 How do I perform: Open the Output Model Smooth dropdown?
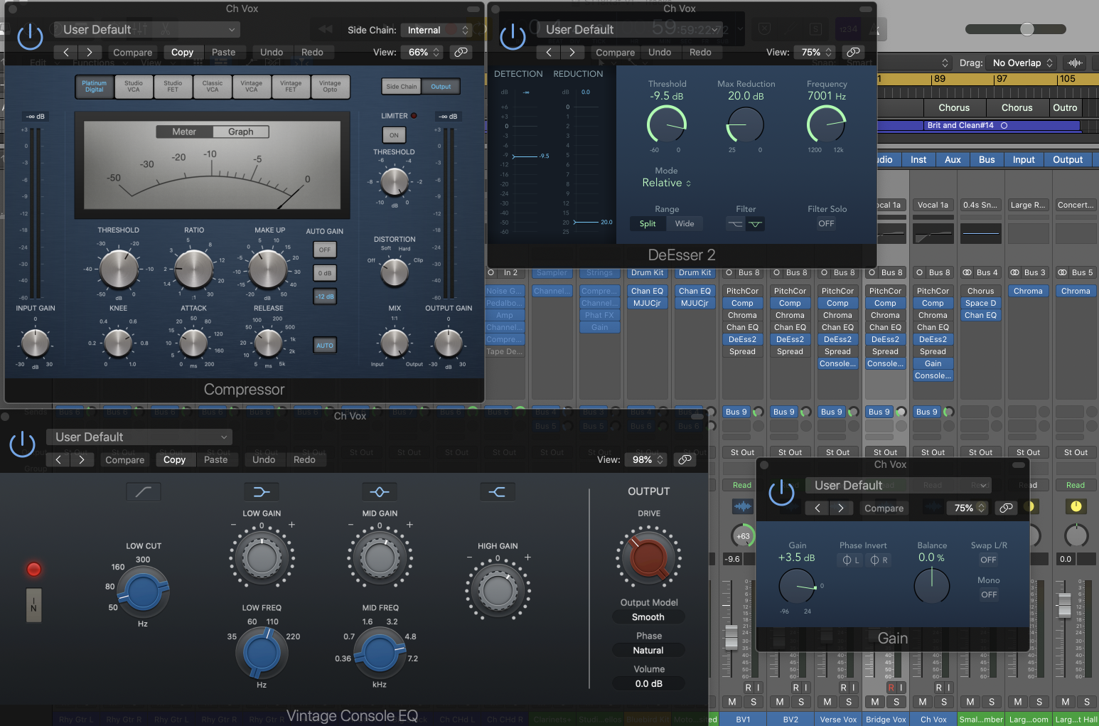[648, 617]
